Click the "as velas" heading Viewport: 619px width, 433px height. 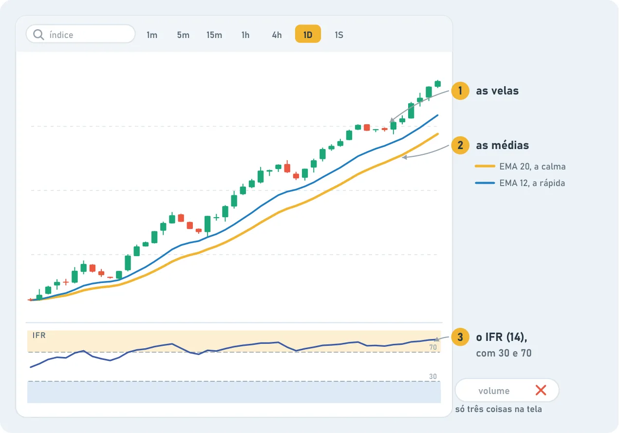pos(497,91)
